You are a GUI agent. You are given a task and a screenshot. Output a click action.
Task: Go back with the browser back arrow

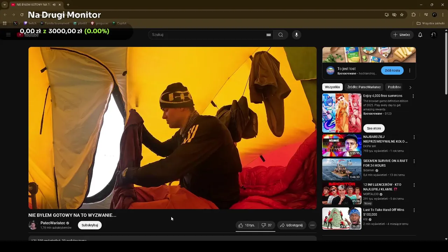click(x=5, y=15)
